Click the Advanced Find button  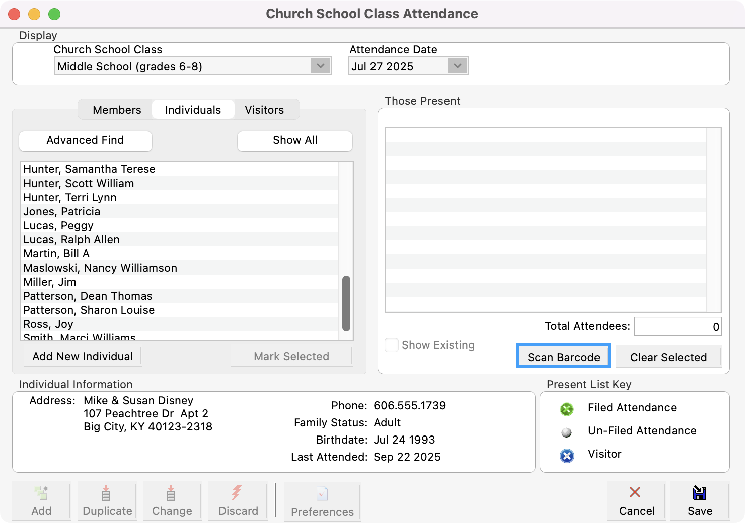pyautogui.click(x=85, y=140)
